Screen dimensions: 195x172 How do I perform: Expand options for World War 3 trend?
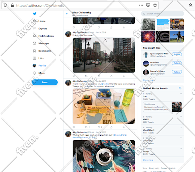181,127
